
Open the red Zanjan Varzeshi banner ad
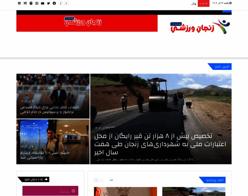pos(87,23)
